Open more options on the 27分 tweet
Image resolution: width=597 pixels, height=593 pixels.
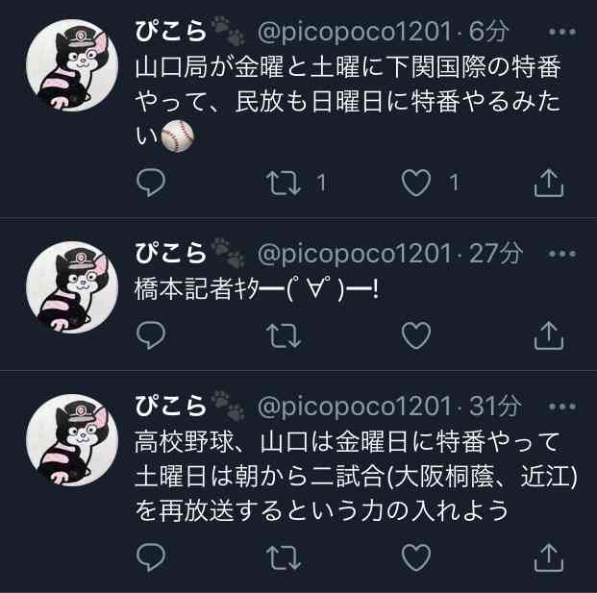pos(562,254)
